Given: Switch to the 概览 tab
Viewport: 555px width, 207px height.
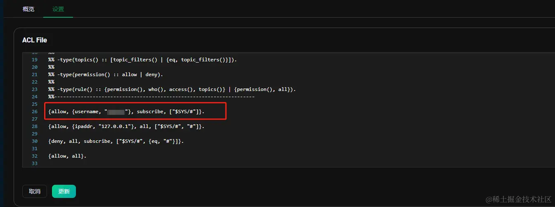Looking at the screenshot, I should point(28,9).
